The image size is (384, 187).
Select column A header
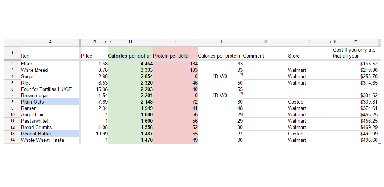pos(50,42)
